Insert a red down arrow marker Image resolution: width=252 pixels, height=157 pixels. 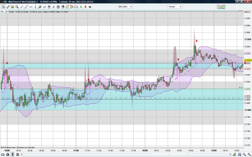coord(85,7)
